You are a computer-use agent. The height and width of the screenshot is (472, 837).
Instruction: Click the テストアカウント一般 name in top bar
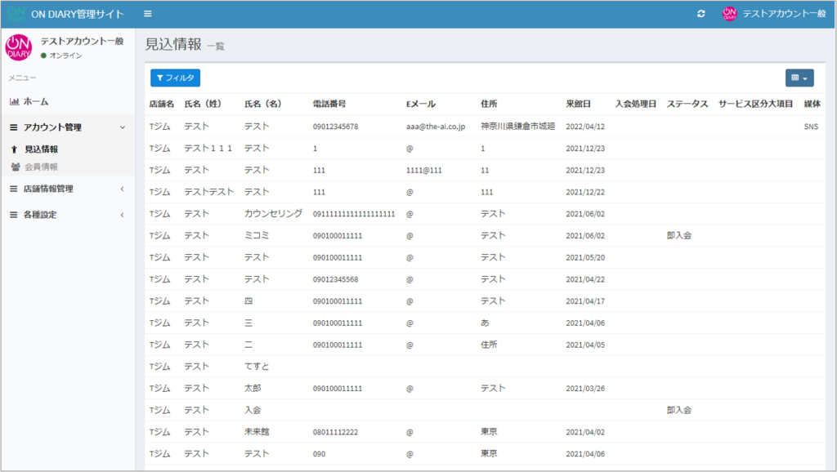tap(783, 14)
